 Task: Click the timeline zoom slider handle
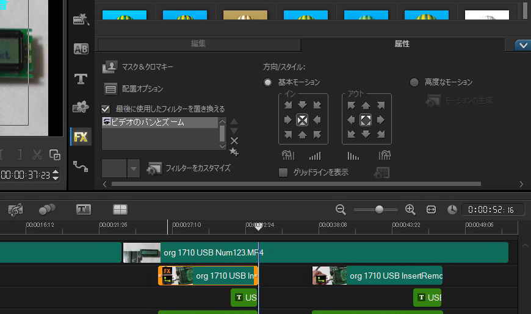click(379, 209)
